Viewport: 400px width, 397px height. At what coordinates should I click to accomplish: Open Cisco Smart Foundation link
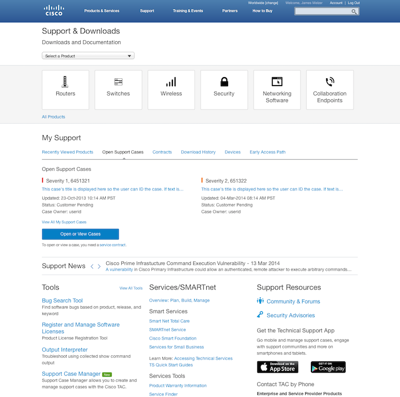[x=173, y=339]
